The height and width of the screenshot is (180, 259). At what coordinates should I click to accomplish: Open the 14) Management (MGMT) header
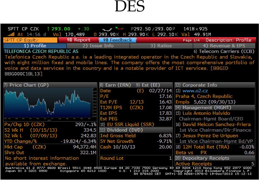pyautogui.click(x=215, y=108)
